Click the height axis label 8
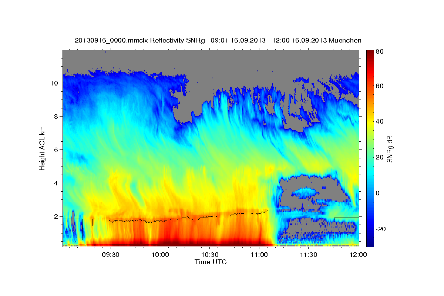Screen dimensions: 444x296 [57, 117]
